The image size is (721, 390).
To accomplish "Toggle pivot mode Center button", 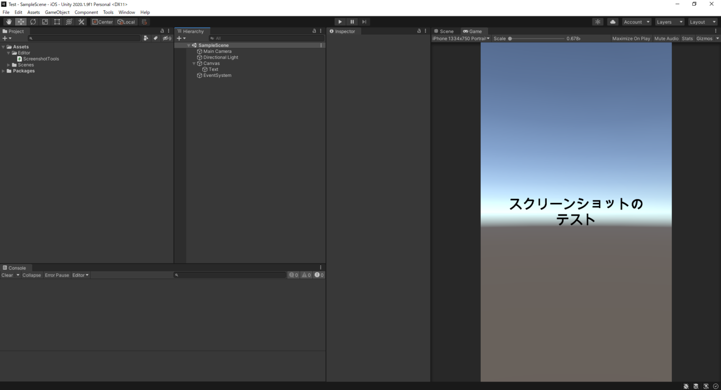I will pyautogui.click(x=102, y=22).
